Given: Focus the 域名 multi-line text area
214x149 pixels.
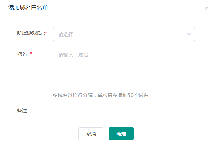Looking at the screenshot, I should click(x=124, y=69).
